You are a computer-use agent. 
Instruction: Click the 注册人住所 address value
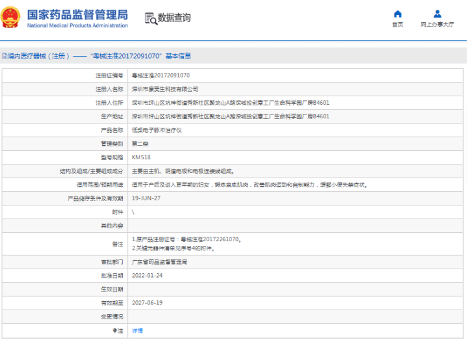pos(230,103)
